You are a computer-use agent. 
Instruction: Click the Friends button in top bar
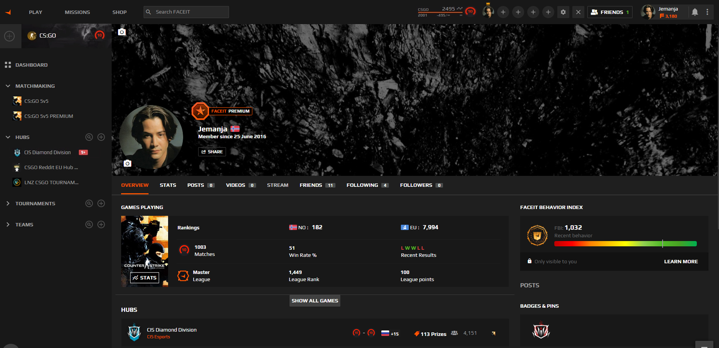click(610, 12)
